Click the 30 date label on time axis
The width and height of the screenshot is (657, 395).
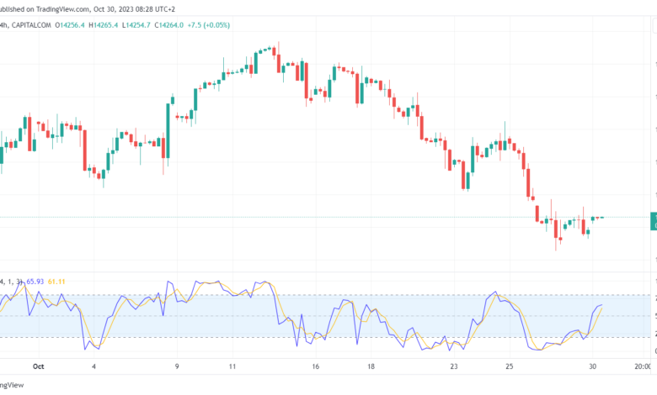tap(592, 366)
